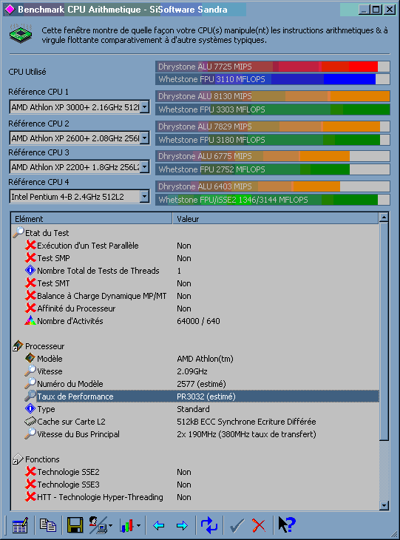
Task: Click the AMD Athlon(tm) model value
Action: click(205, 359)
